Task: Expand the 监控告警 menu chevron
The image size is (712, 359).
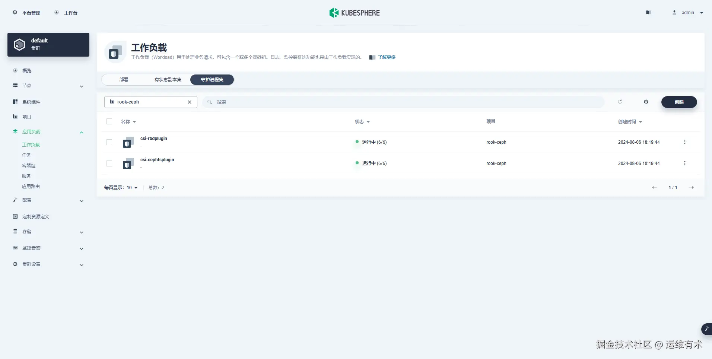Action: 82,249
